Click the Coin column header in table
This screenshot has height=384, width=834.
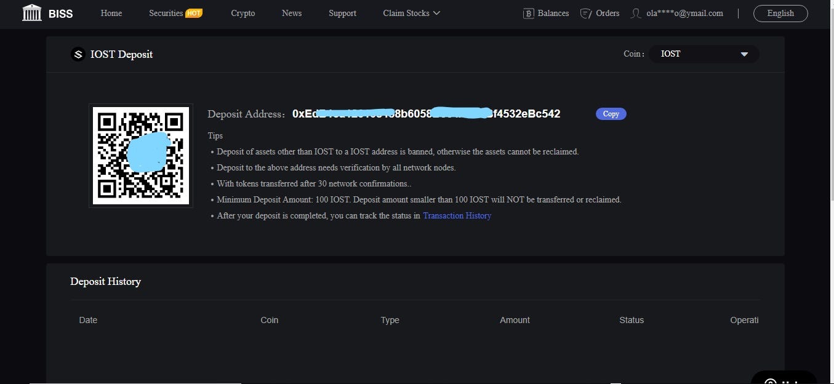269,320
